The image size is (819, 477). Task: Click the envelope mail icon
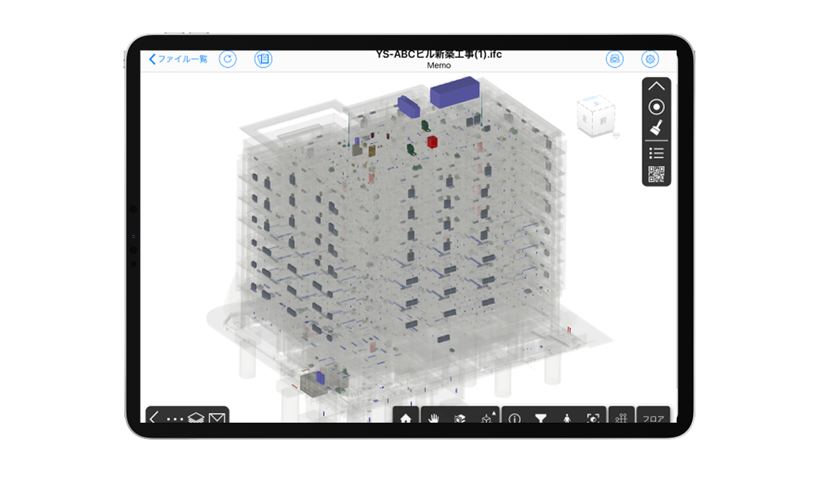tap(217, 418)
